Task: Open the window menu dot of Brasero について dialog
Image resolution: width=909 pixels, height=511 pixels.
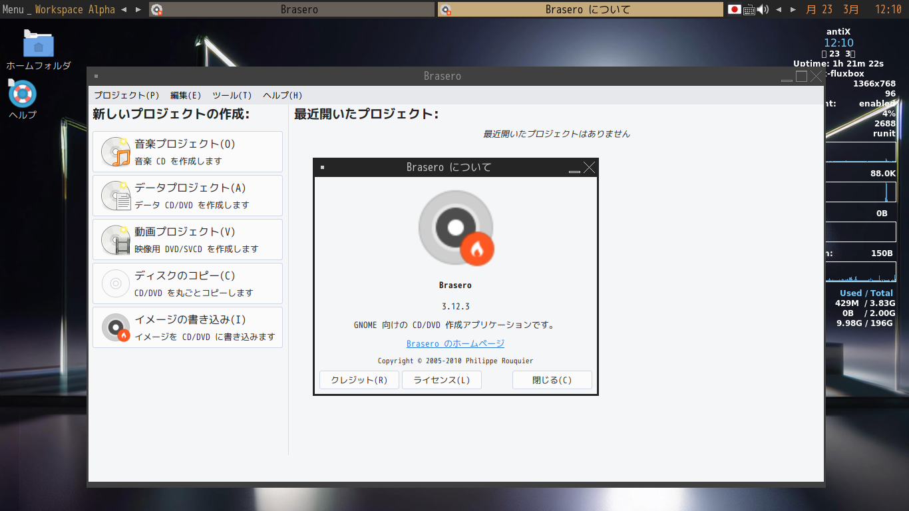Action: pyautogui.click(x=323, y=167)
